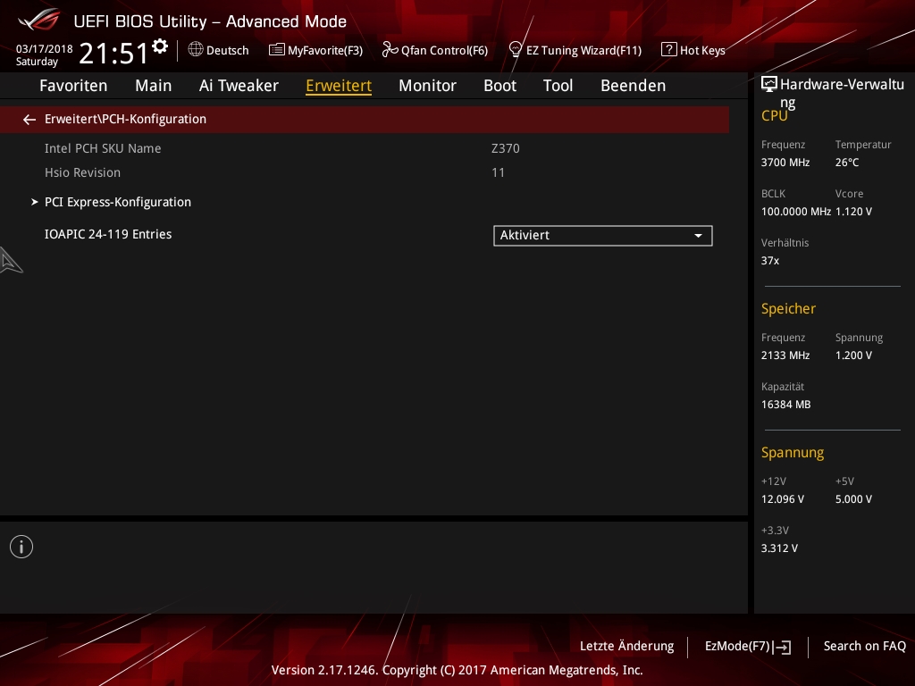Click the Z370 value
The height and width of the screenshot is (686, 915).
[506, 149]
